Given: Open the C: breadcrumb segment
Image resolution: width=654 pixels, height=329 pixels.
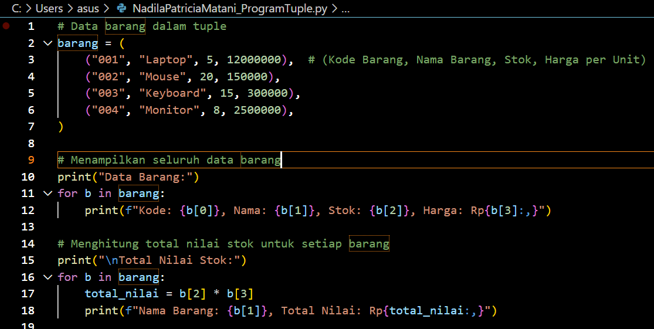Looking at the screenshot, I should [x=16, y=9].
